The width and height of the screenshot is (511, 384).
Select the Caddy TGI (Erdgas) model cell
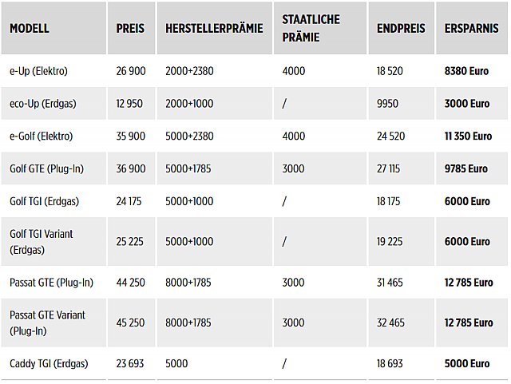[49, 363]
